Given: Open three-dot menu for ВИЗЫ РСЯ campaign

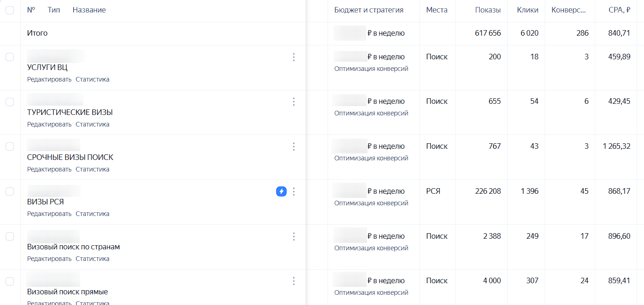Looking at the screenshot, I should [294, 191].
